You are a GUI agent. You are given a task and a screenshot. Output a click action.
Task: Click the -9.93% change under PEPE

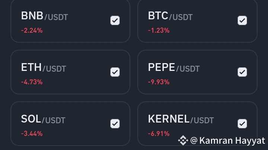click(x=159, y=82)
